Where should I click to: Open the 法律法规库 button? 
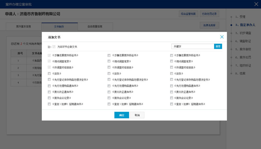209,25
